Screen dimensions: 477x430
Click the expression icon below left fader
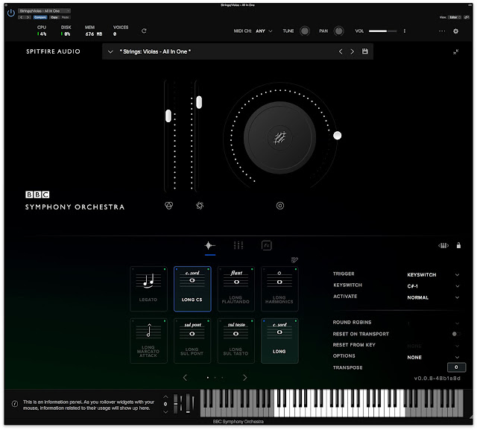[x=169, y=206]
